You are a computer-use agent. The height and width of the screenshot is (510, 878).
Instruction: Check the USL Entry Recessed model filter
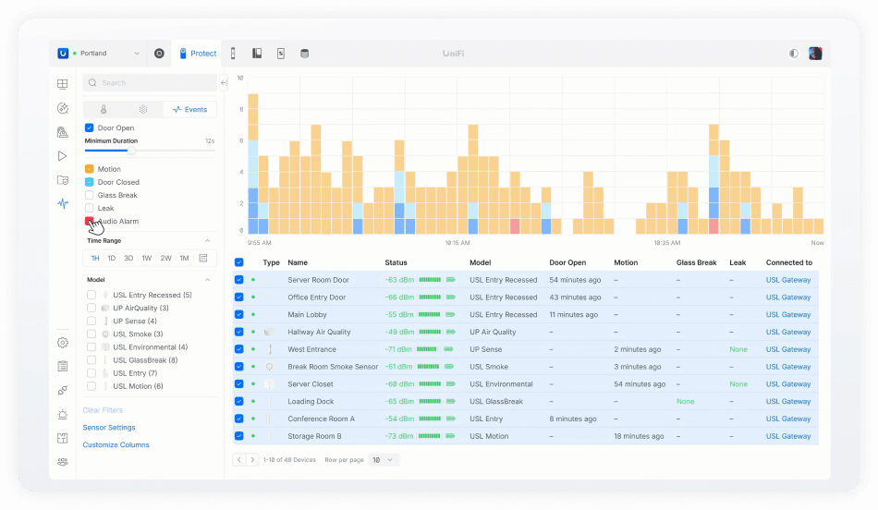(x=91, y=295)
